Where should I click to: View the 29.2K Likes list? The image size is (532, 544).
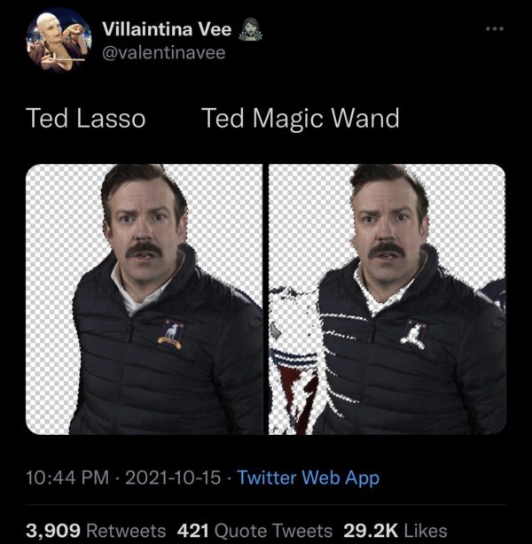pos(395,530)
